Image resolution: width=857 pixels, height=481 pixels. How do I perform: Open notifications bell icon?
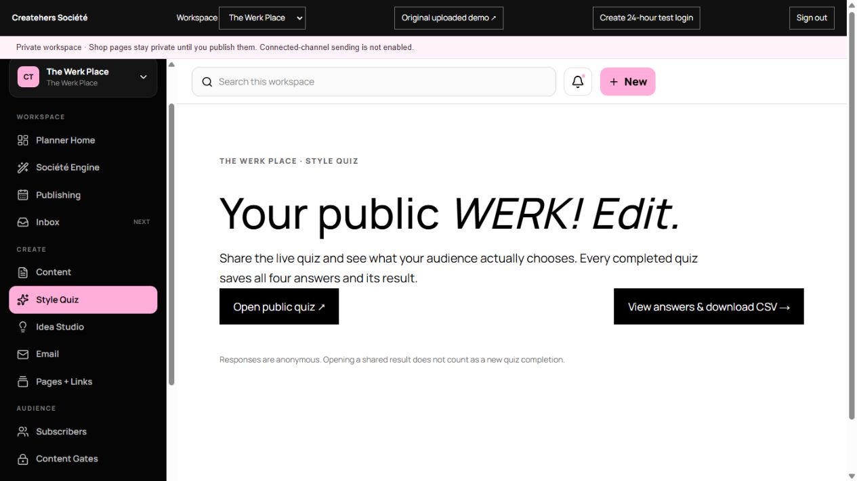(x=578, y=82)
